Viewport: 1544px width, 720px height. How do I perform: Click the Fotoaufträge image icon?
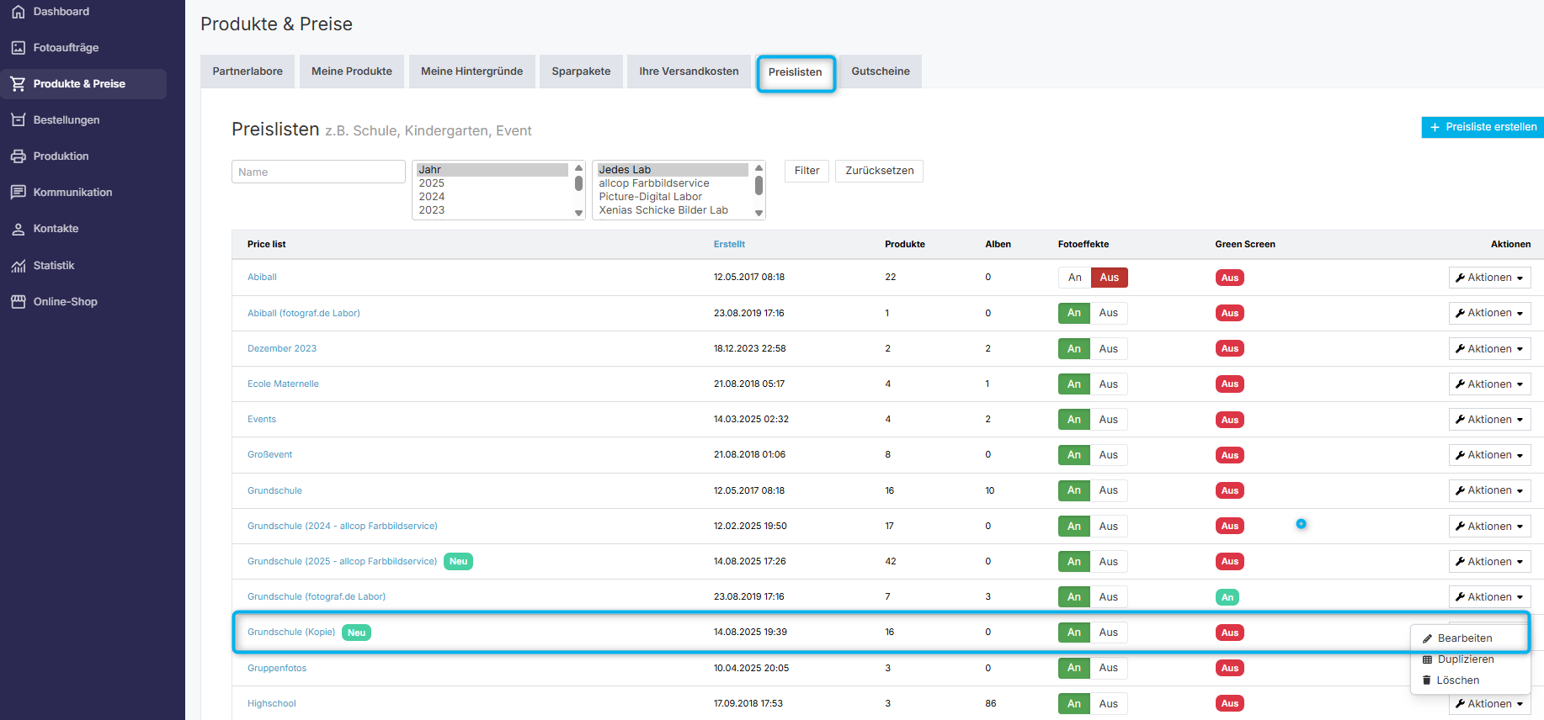18,48
